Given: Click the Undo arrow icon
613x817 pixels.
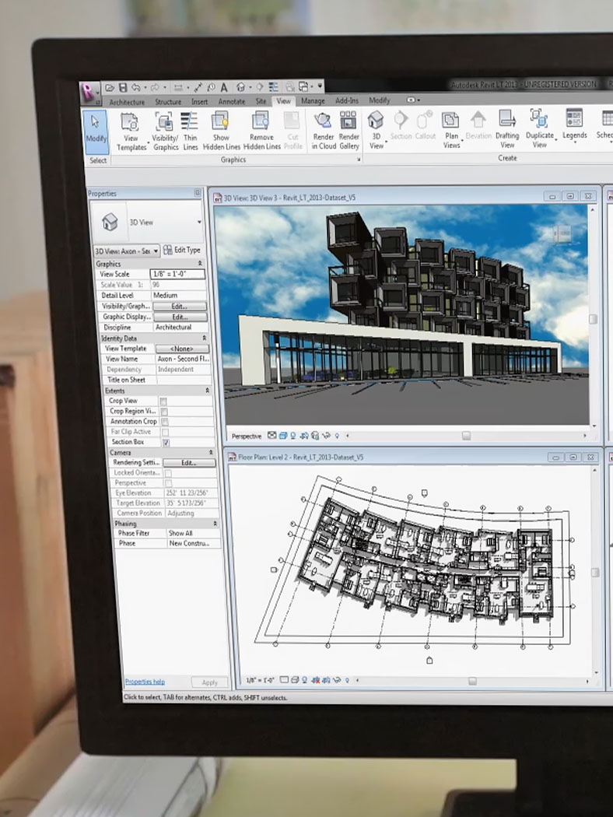Looking at the screenshot, I should click(x=136, y=87).
